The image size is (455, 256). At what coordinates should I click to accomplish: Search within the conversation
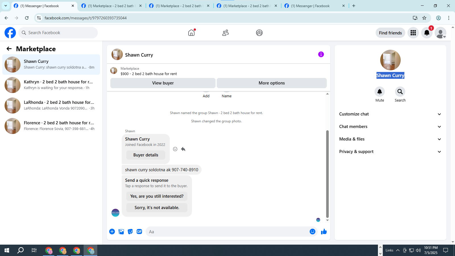[400, 92]
